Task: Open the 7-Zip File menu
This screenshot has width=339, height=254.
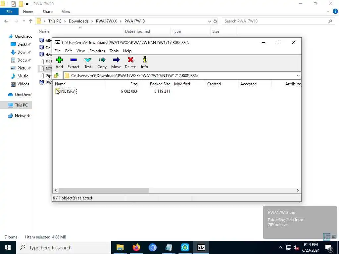Action: 58,51
